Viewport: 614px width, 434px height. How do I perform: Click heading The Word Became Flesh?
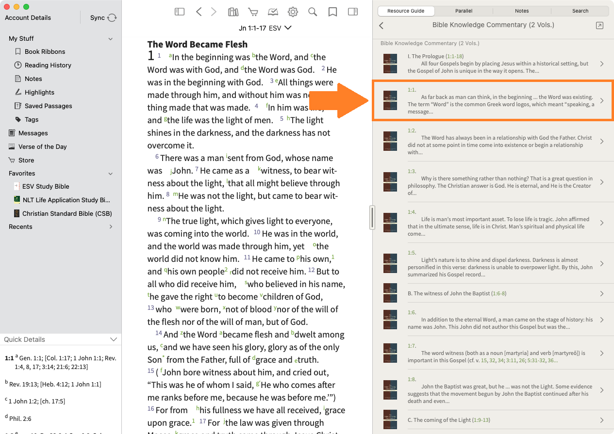198,45
